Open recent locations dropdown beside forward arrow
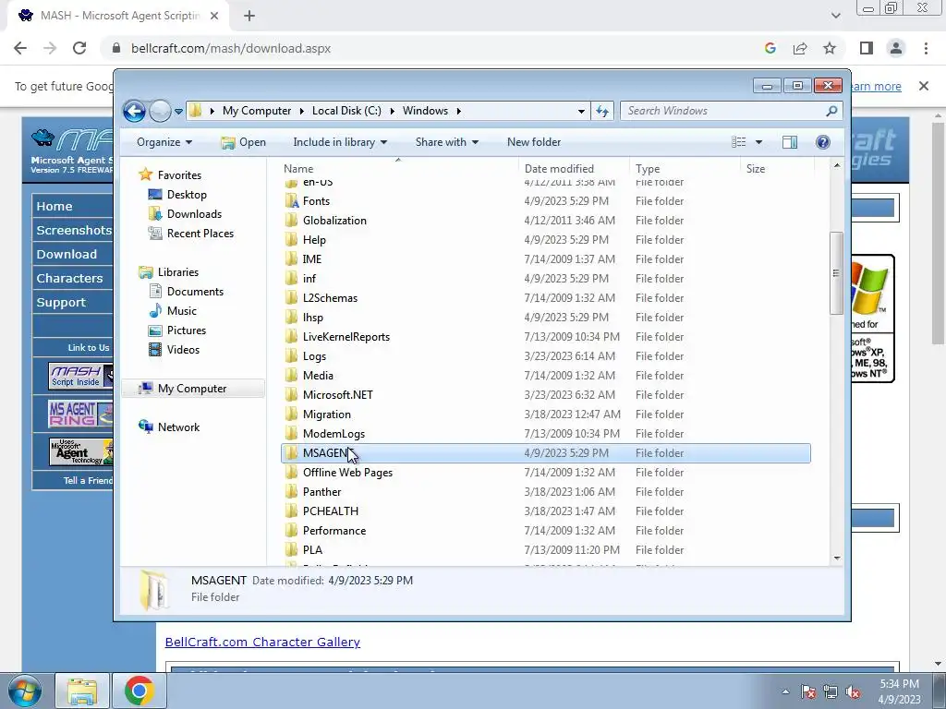 coord(178,112)
